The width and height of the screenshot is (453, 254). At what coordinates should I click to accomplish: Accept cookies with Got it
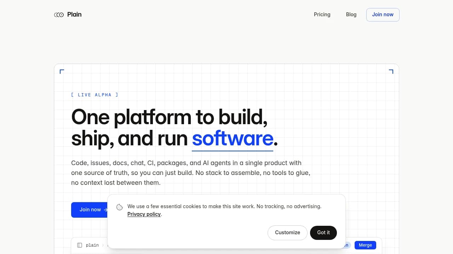(x=323, y=233)
